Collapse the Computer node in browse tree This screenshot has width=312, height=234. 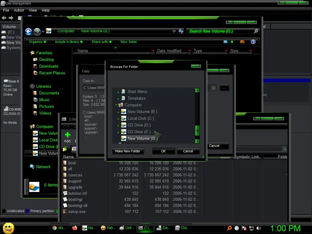(x=116, y=105)
